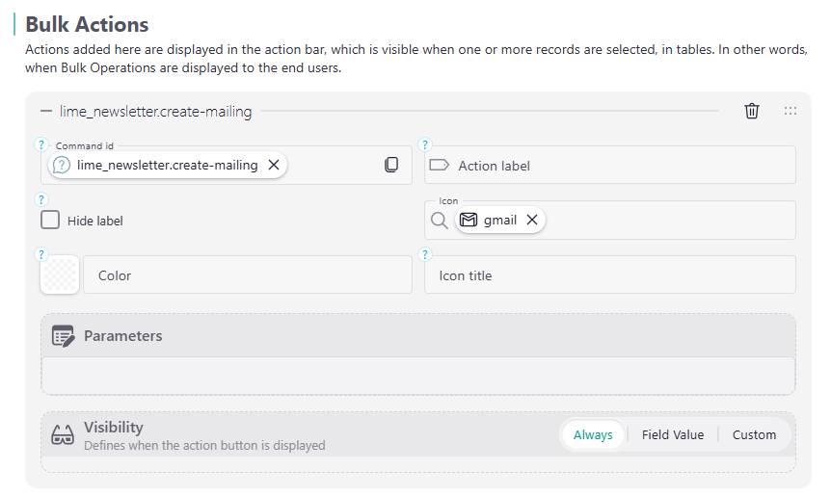Click the question icon inside command chip
831x496 pixels.
coord(62,165)
